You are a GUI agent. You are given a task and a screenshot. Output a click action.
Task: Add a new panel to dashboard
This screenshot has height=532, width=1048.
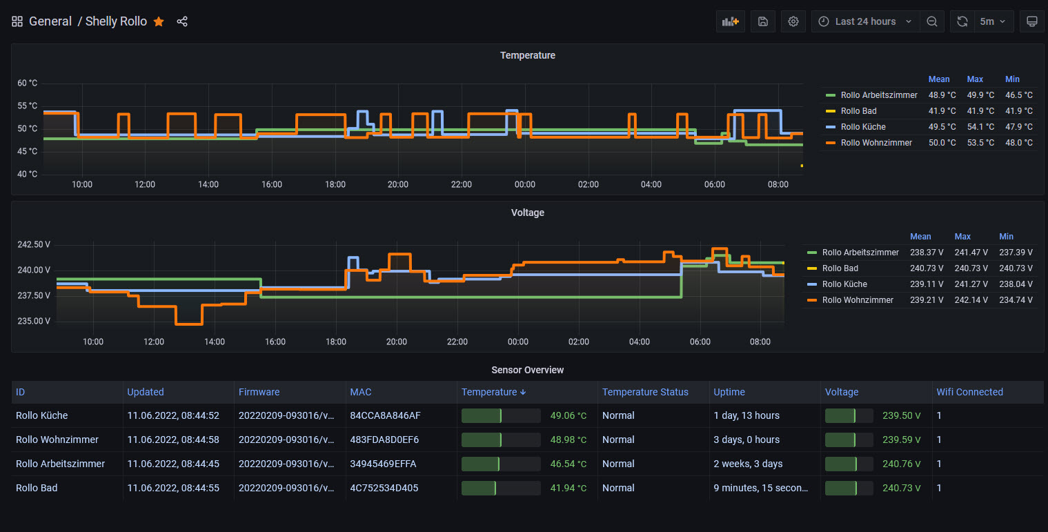point(731,21)
